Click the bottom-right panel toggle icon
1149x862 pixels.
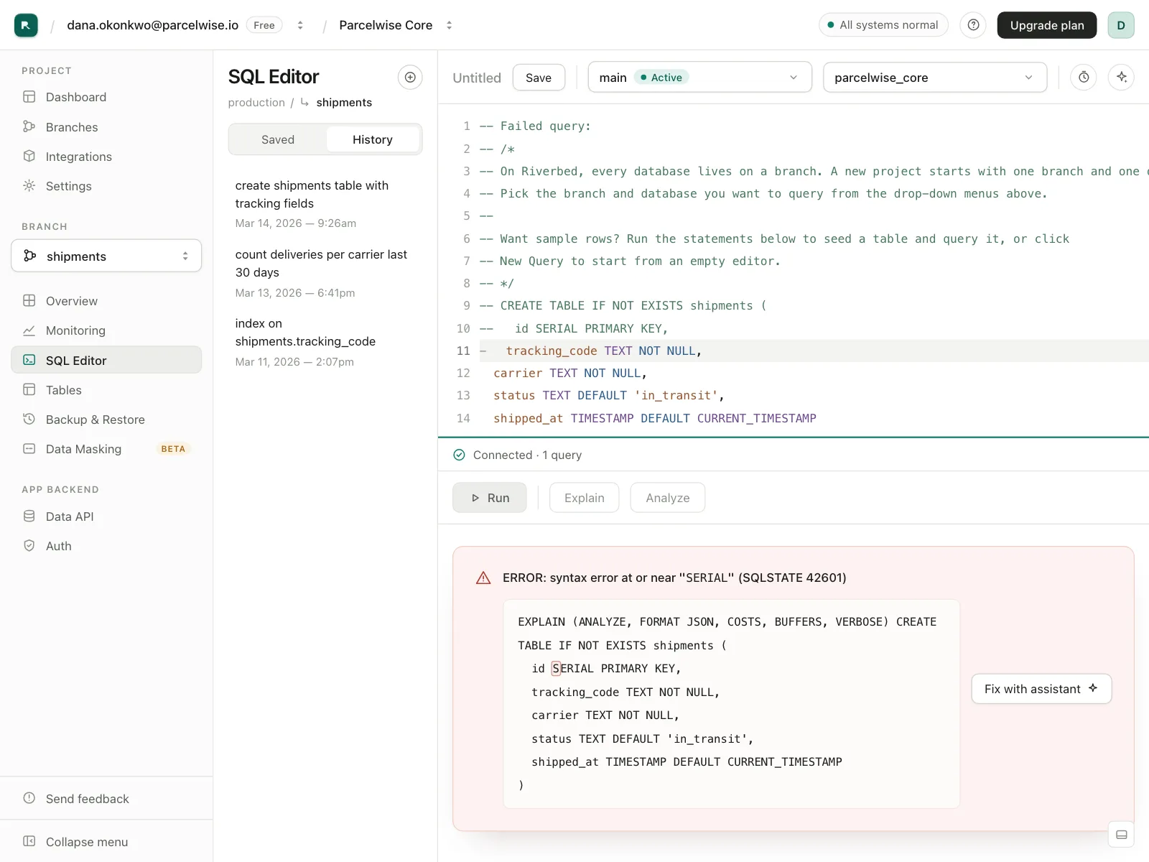click(1121, 835)
